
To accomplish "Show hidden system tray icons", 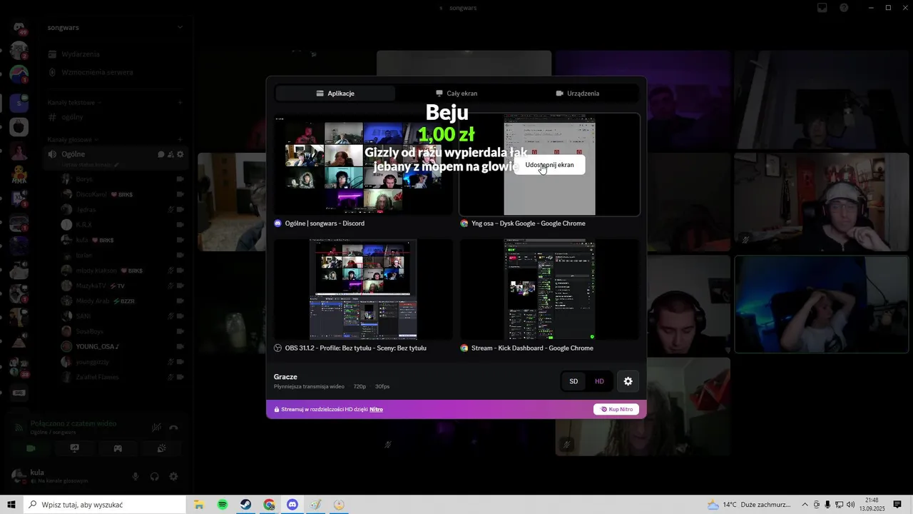I will pos(805,505).
